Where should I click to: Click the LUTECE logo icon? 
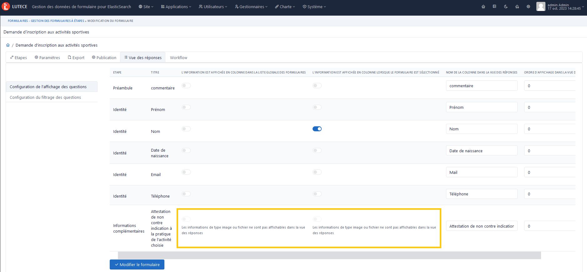coord(6,6)
